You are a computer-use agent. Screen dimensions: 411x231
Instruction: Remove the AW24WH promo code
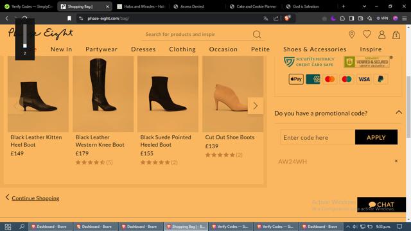click(396, 161)
